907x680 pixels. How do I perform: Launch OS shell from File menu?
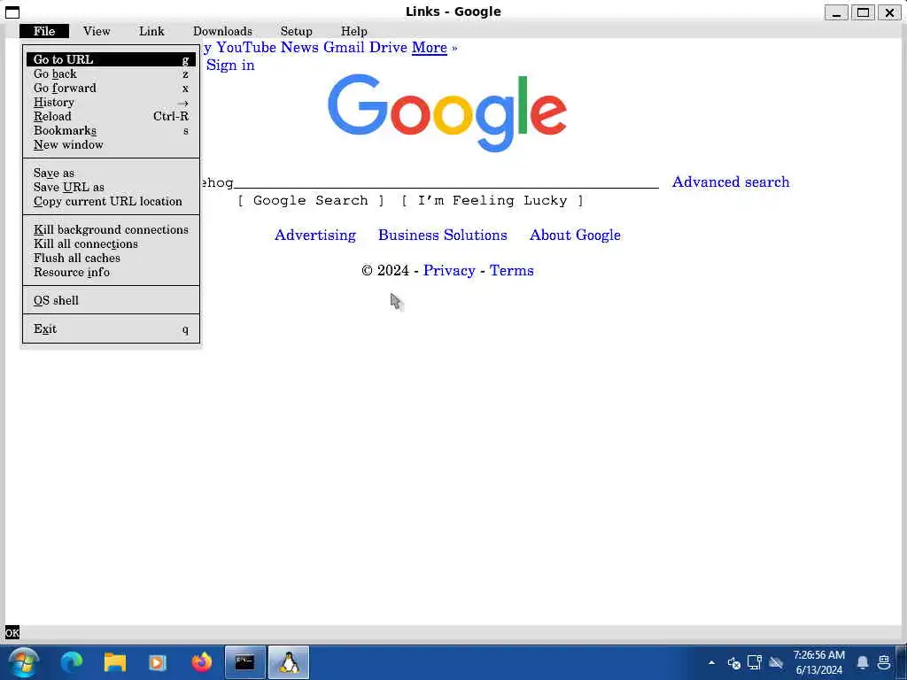click(x=111, y=300)
